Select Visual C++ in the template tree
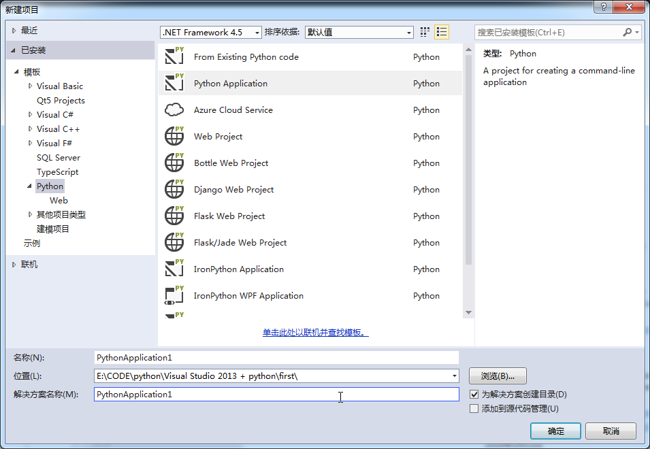650x449 pixels. pyautogui.click(x=57, y=129)
